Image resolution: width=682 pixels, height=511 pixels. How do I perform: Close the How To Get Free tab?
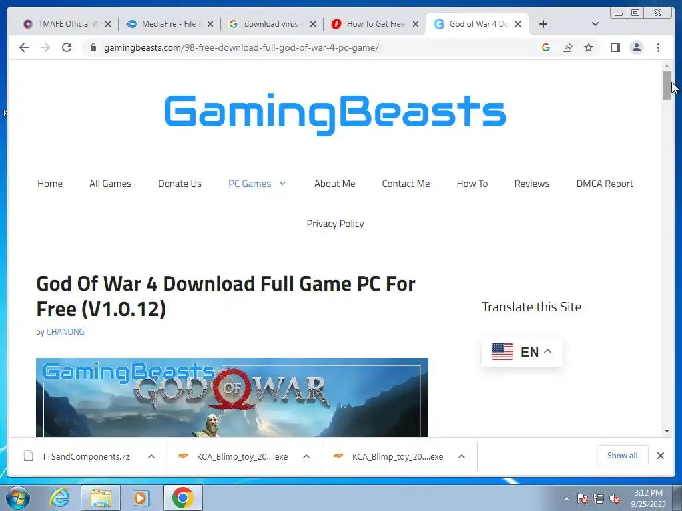tap(416, 24)
